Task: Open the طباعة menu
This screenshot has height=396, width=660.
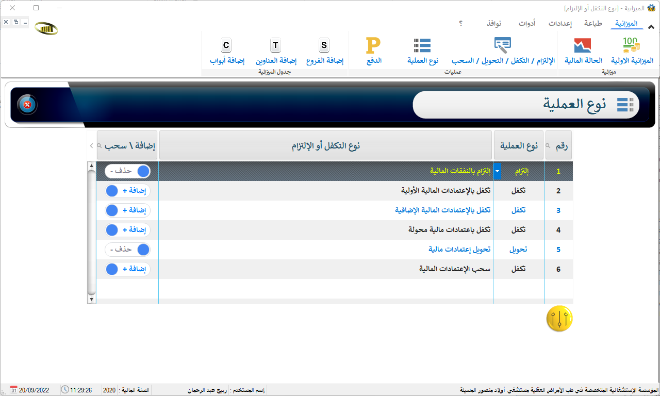Action: [x=593, y=24]
